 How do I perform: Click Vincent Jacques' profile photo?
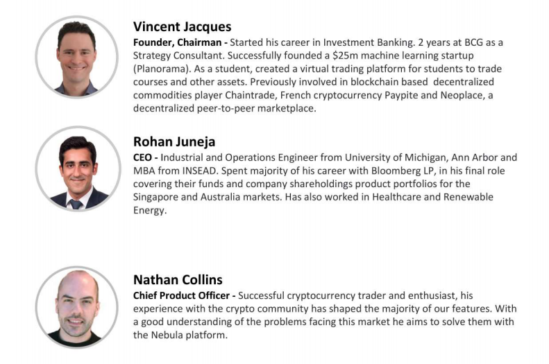pyautogui.click(x=76, y=58)
